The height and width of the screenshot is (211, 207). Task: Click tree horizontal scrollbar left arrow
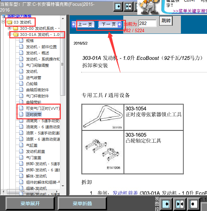[3, 192]
